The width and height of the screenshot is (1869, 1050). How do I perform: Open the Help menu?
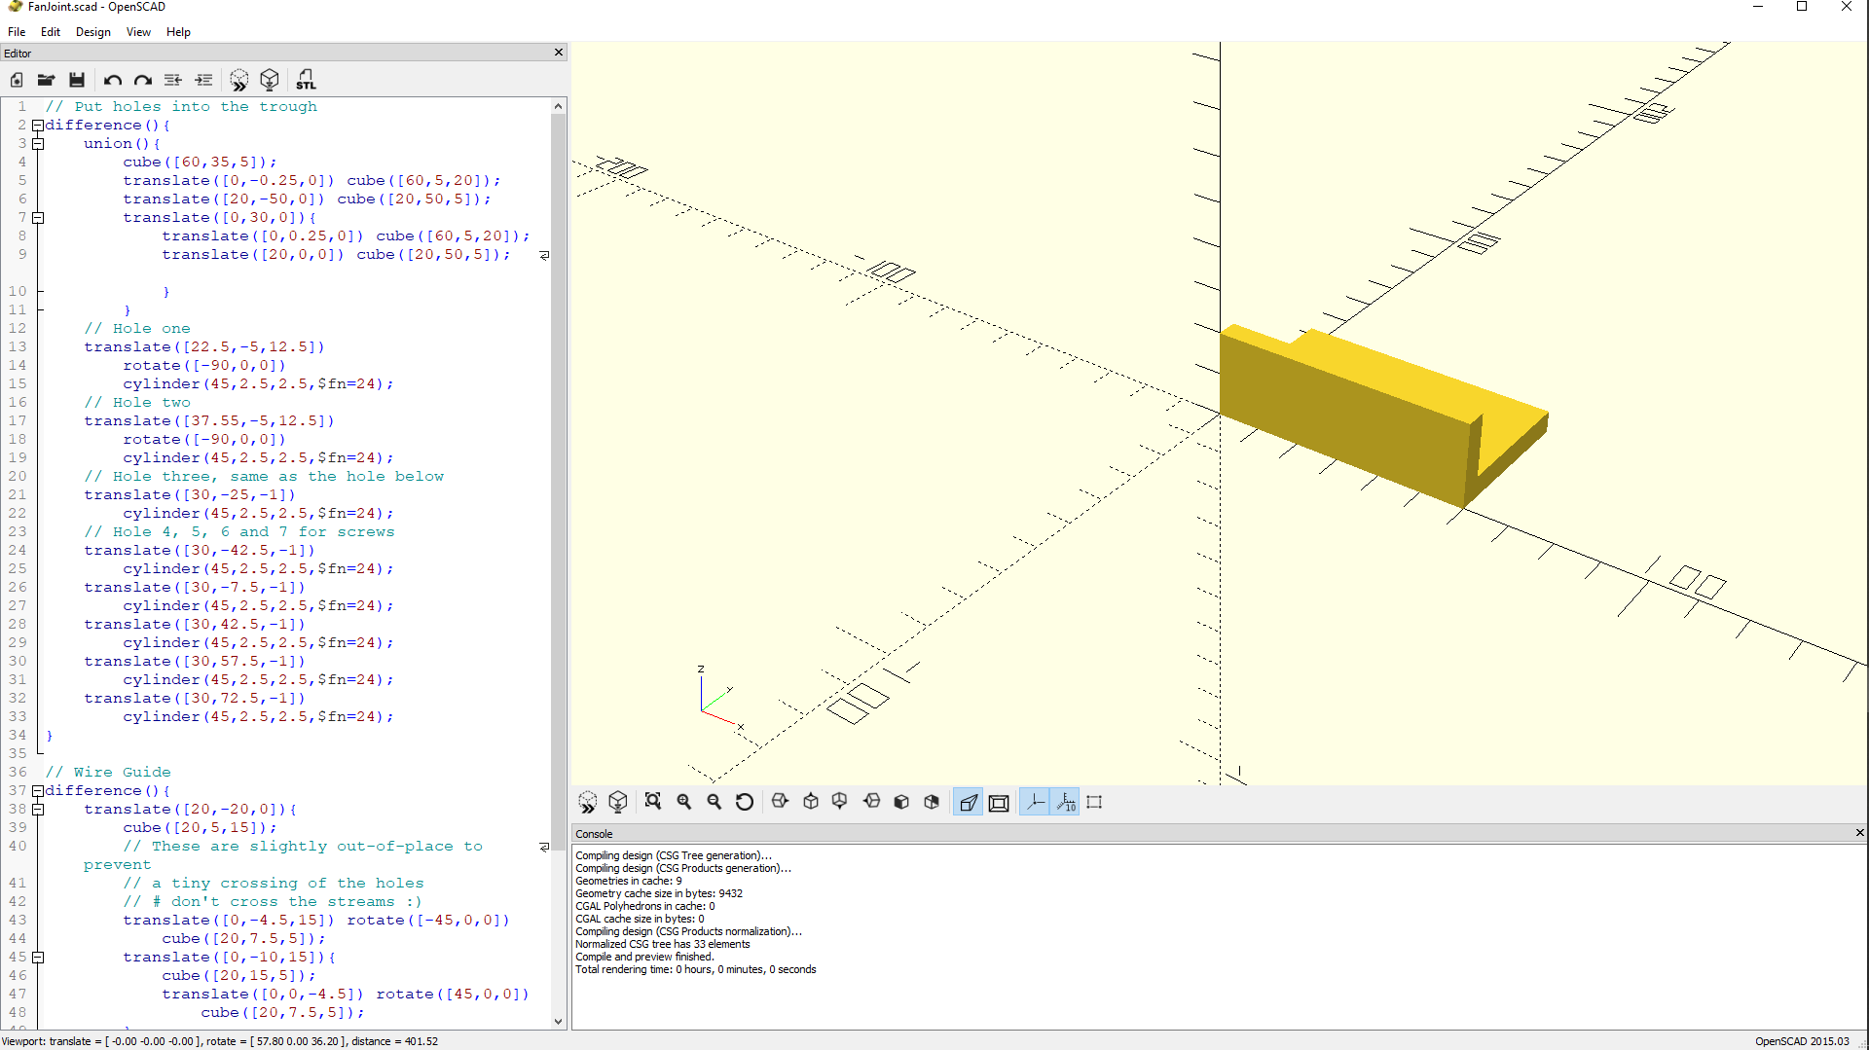(x=178, y=32)
